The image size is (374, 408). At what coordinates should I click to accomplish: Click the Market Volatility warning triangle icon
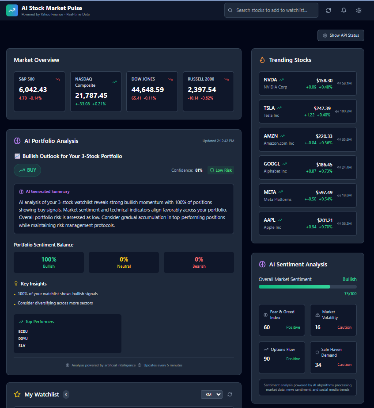point(317,315)
